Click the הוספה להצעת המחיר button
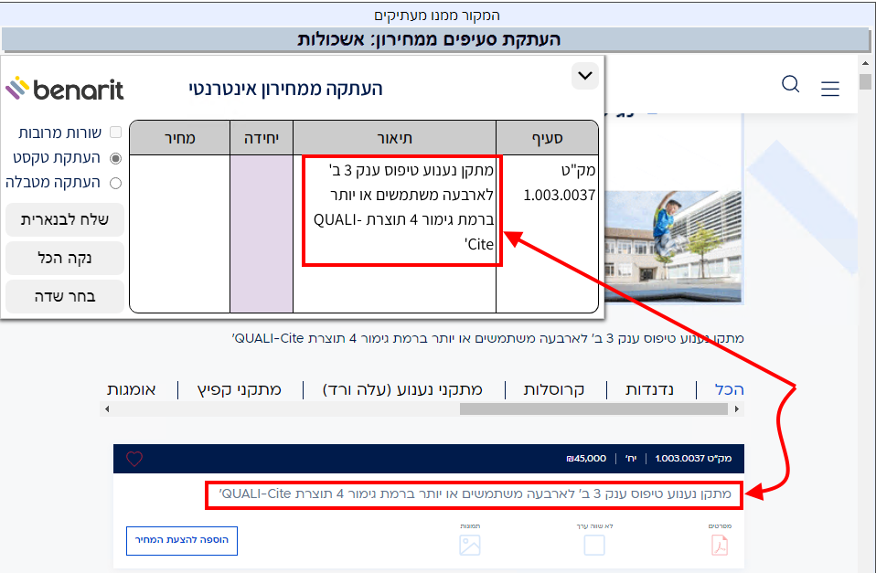The height and width of the screenshot is (573, 876). pyautogui.click(x=182, y=540)
